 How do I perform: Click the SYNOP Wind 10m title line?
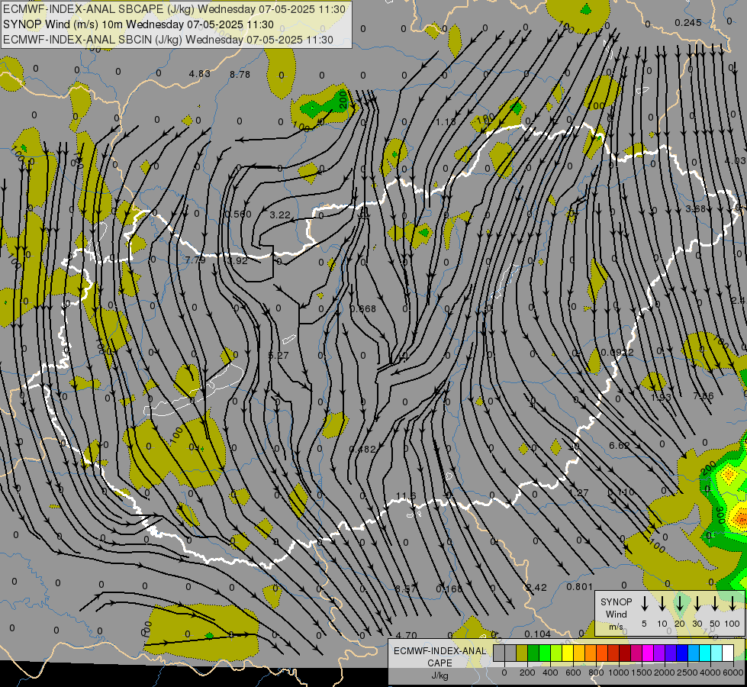[138, 24]
